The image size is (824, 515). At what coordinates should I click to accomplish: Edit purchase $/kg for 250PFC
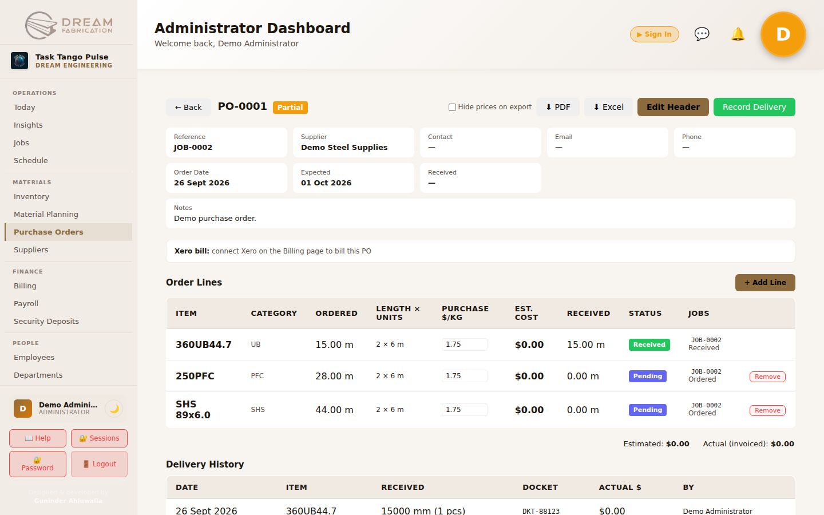[465, 376]
